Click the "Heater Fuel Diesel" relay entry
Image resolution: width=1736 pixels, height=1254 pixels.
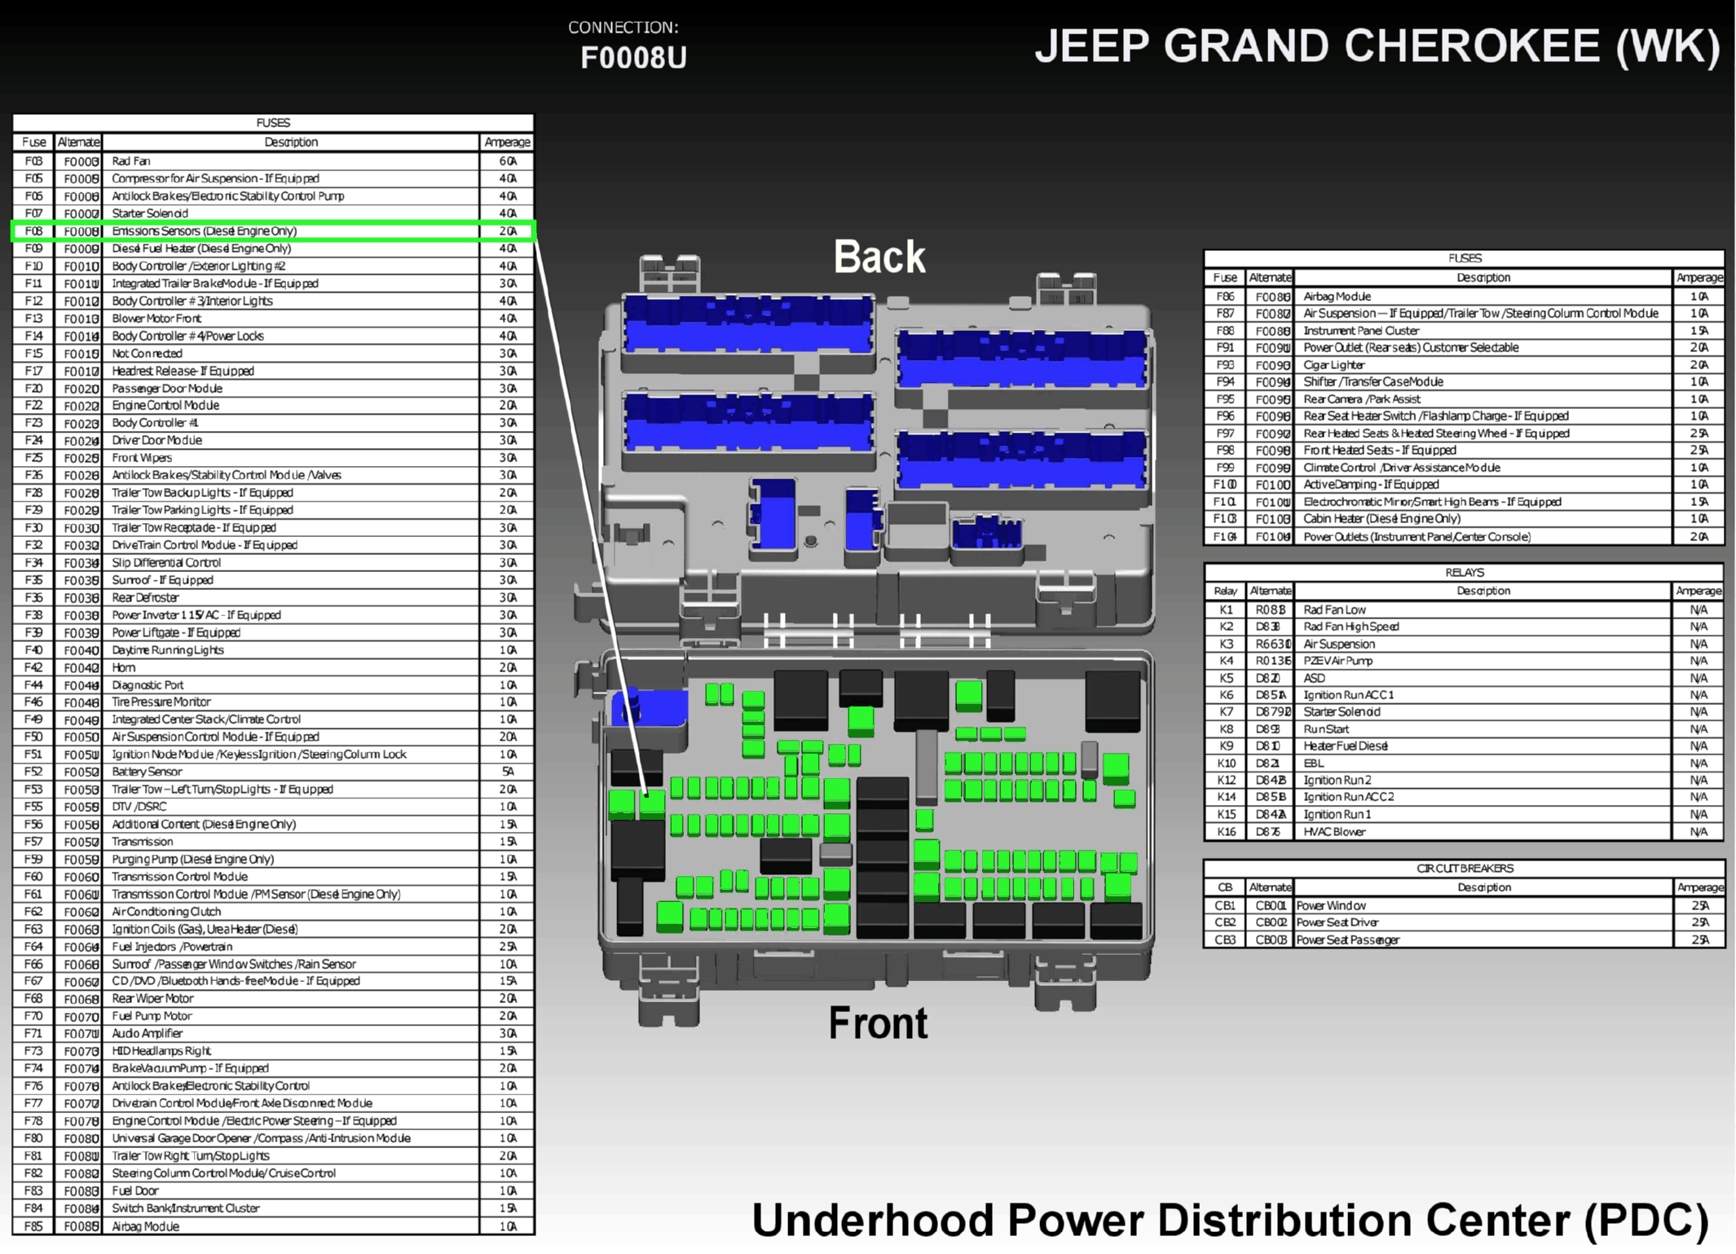pos(1346,747)
